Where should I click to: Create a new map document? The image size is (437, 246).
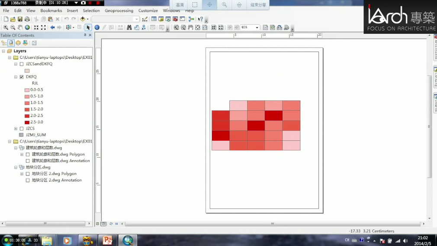click(6, 19)
